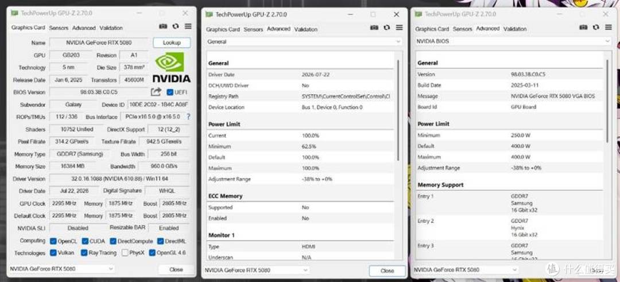Toggle the DirectCompute checkbox
The width and height of the screenshot is (620, 282).
(113, 241)
